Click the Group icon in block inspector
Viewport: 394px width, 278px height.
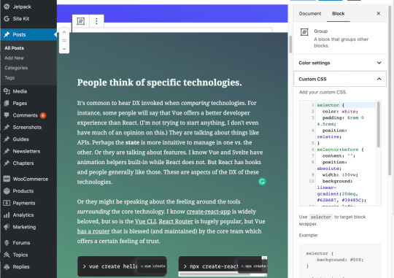pyautogui.click(x=304, y=32)
